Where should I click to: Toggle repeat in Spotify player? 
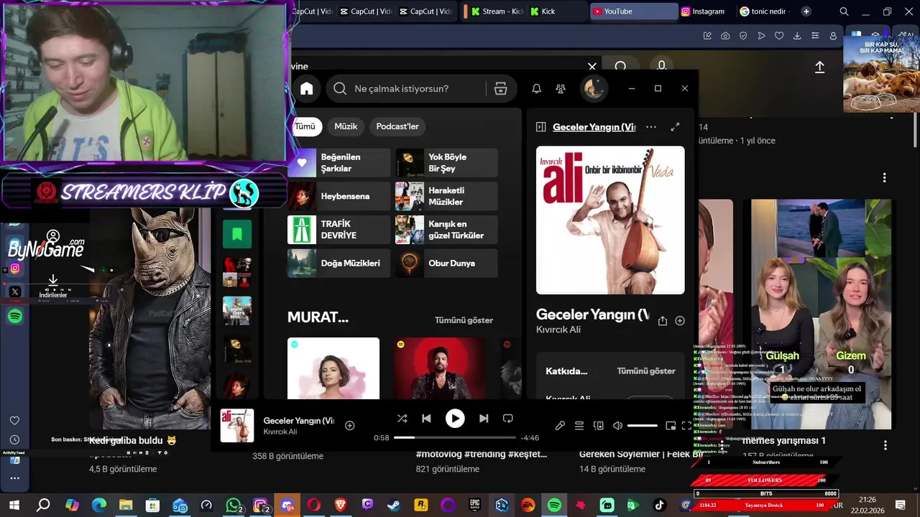pos(508,419)
